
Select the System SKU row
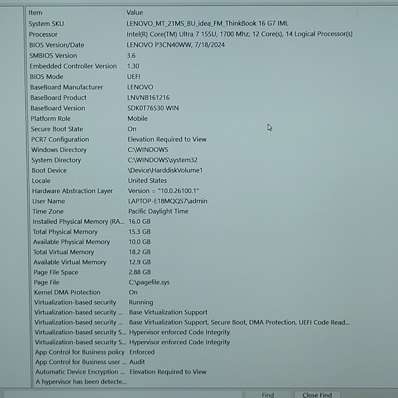point(46,24)
